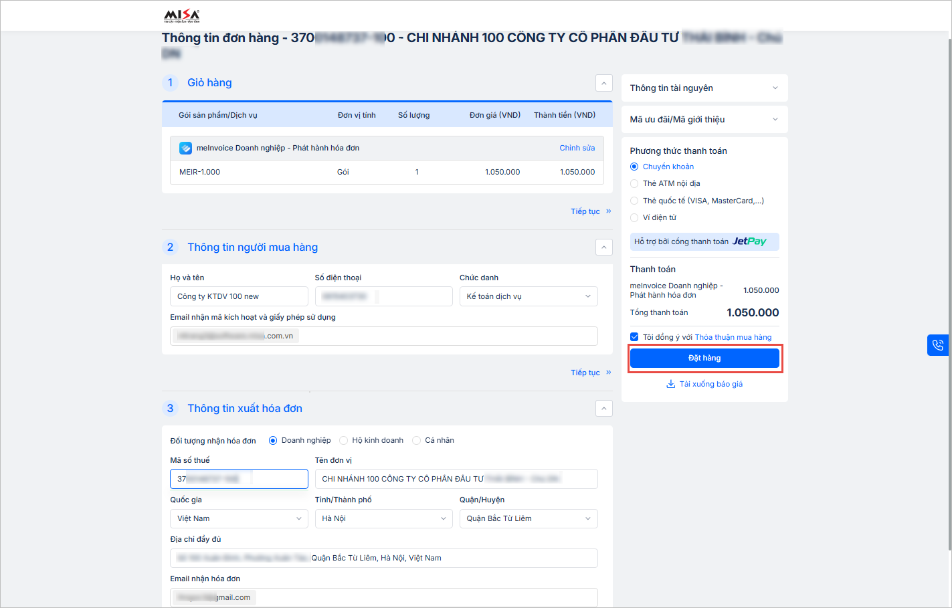
Task: Click the Địa chỉ đầy đủ field
Action: (x=384, y=558)
